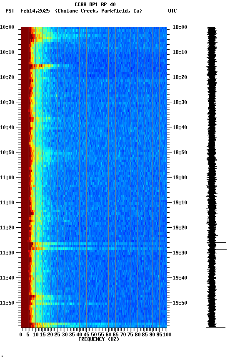Click the 65 Hz frequency tick label
This screenshot has width=230, height=361.
(115, 335)
